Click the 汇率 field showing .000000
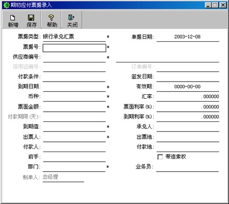 point(188,97)
